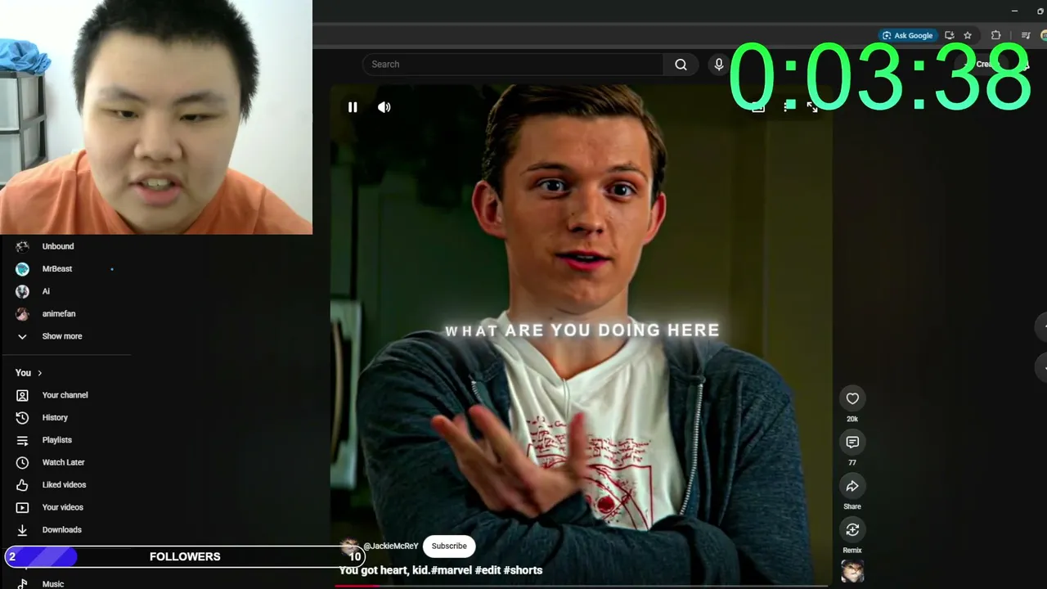Open Downloads arrow icon
Image resolution: width=1047 pixels, height=589 pixels.
pyautogui.click(x=22, y=530)
